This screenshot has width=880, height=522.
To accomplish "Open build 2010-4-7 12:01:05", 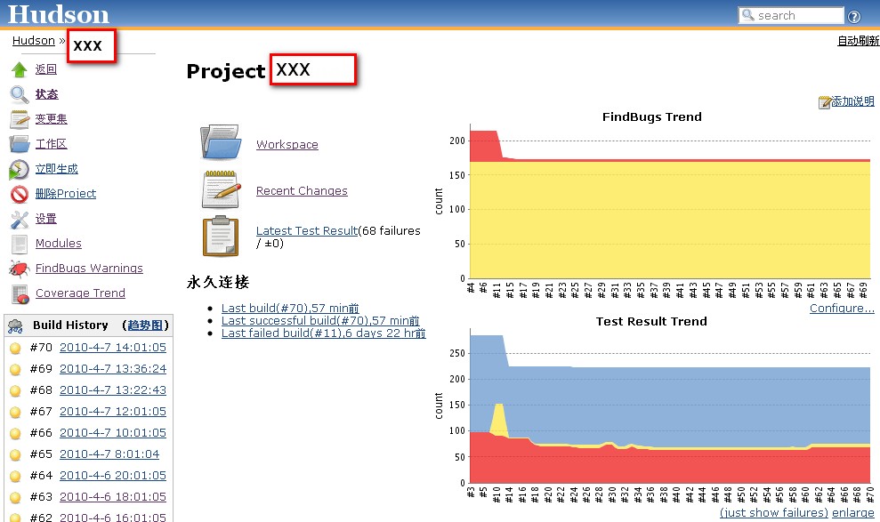I will [113, 412].
